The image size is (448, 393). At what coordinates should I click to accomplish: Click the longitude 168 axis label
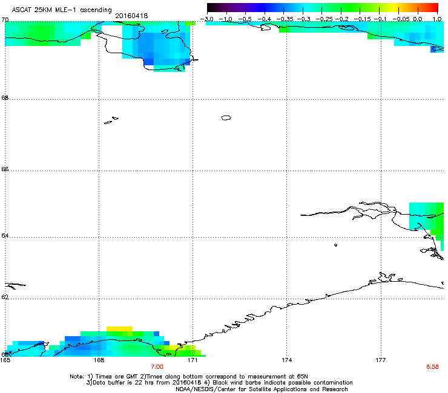[99, 360]
